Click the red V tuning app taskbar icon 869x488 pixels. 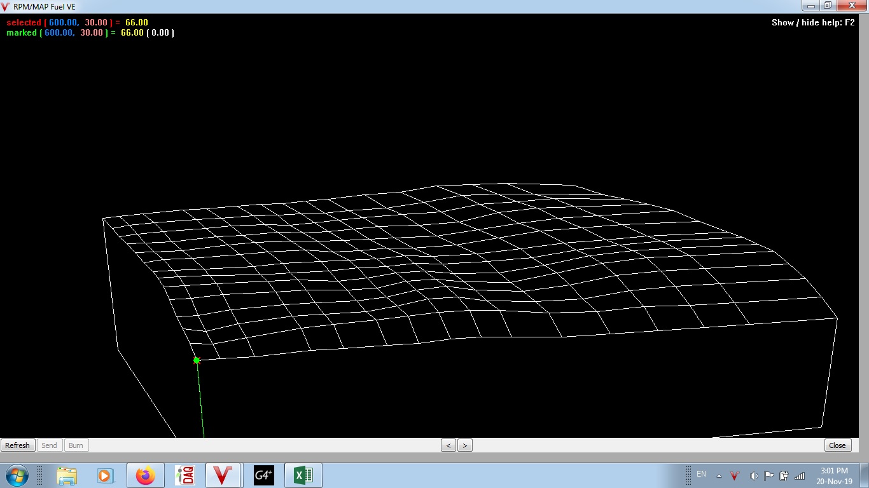click(223, 475)
